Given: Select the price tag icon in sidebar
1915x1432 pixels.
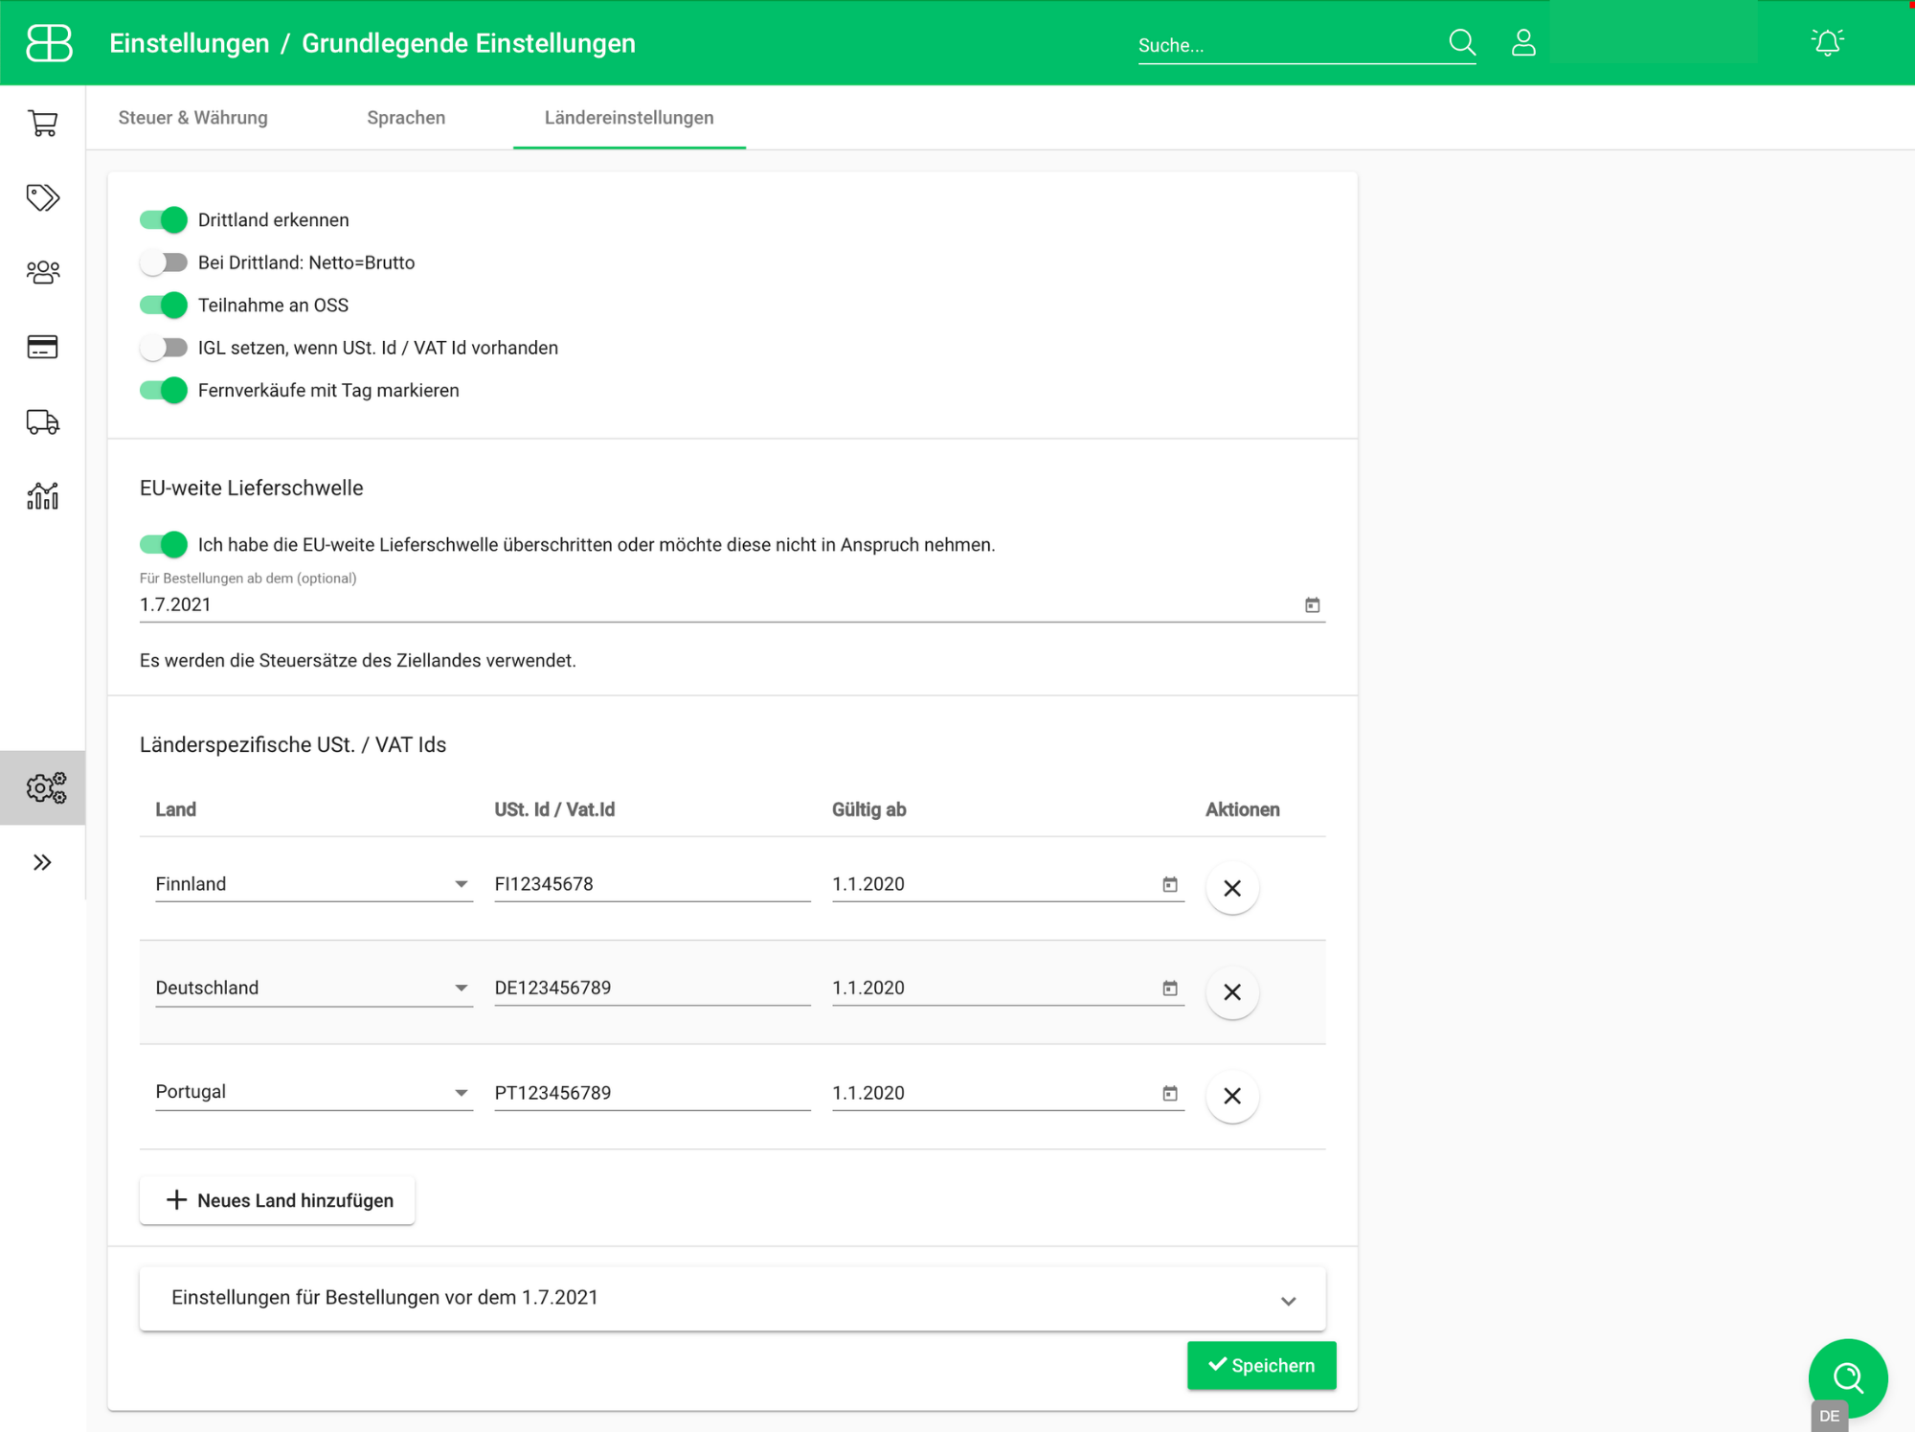Looking at the screenshot, I should (42, 197).
